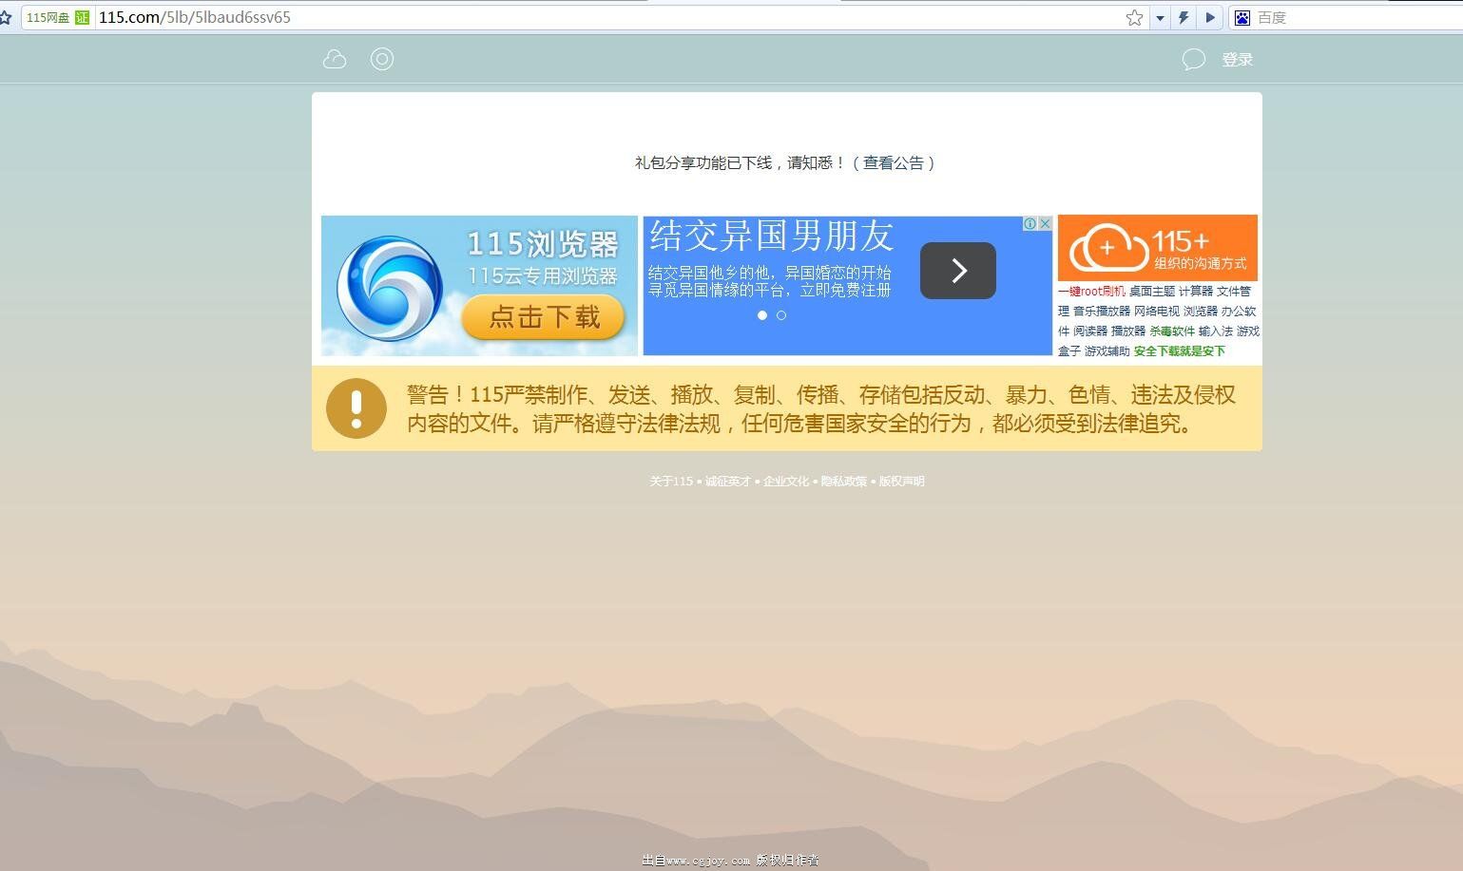Click the dark arrow button in the ad

958,271
